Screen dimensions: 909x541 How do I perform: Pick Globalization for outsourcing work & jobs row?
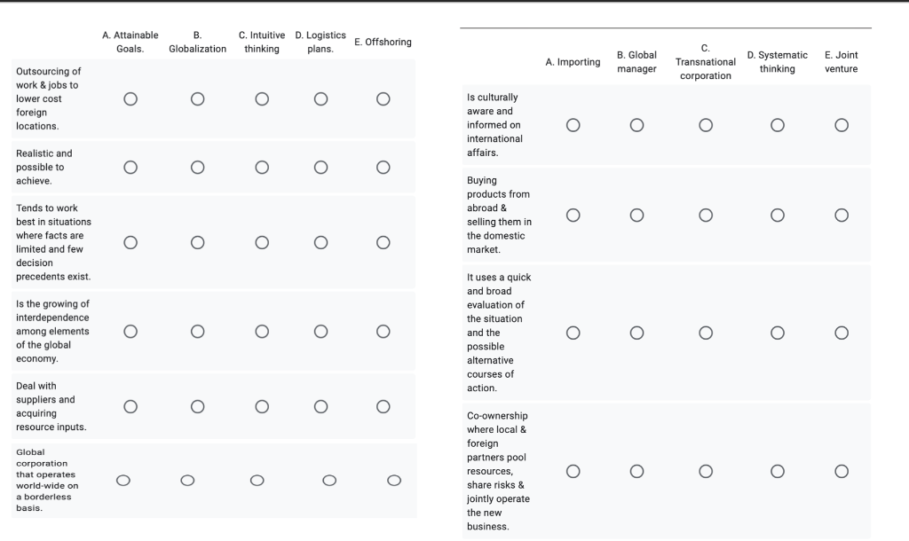(x=197, y=98)
